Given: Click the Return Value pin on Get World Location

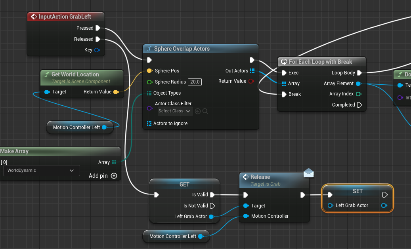Looking at the screenshot, I should click(116, 92).
